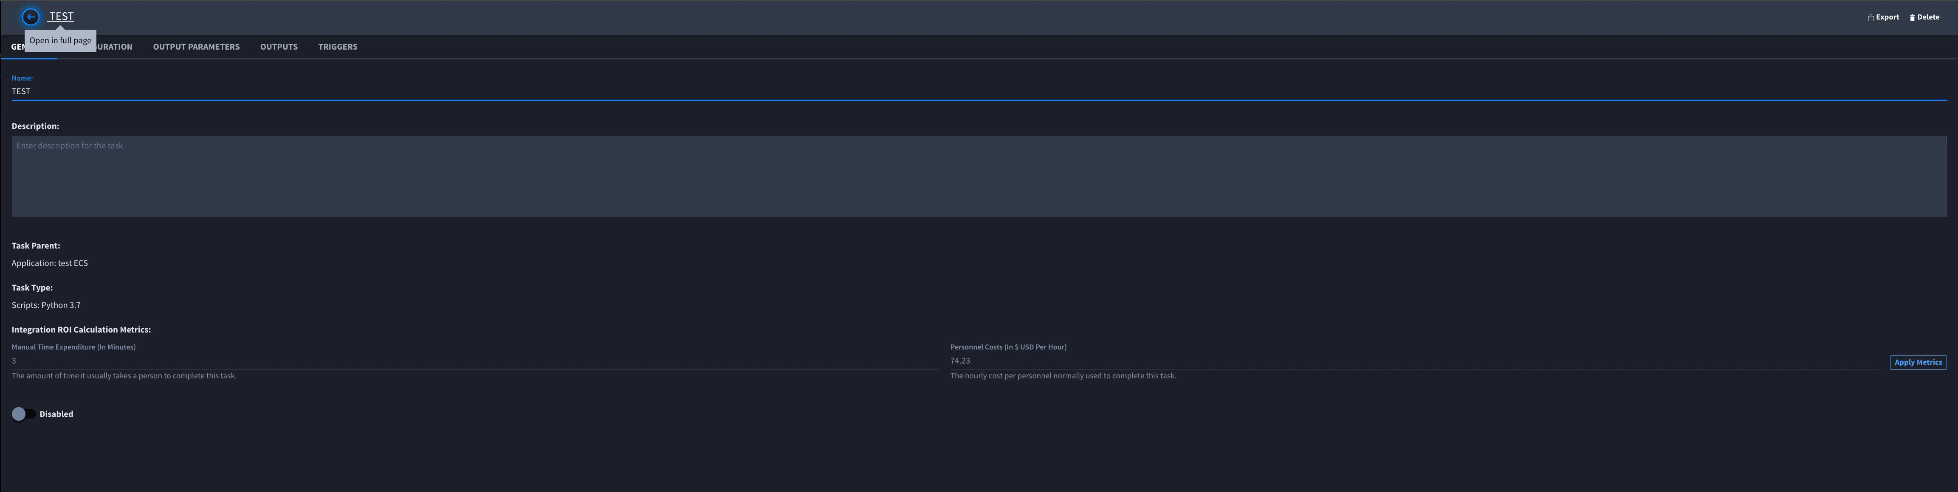Click the amount of time help text
The width and height of the screenshot is (1958, 492).
[x=124, y=376]
